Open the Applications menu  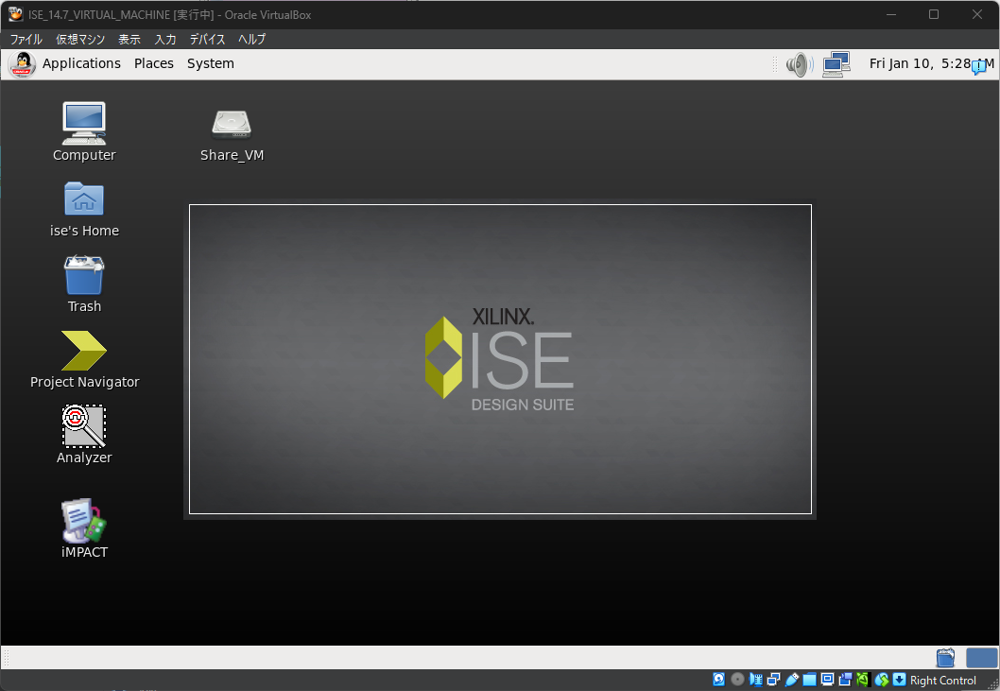(81, 63)
